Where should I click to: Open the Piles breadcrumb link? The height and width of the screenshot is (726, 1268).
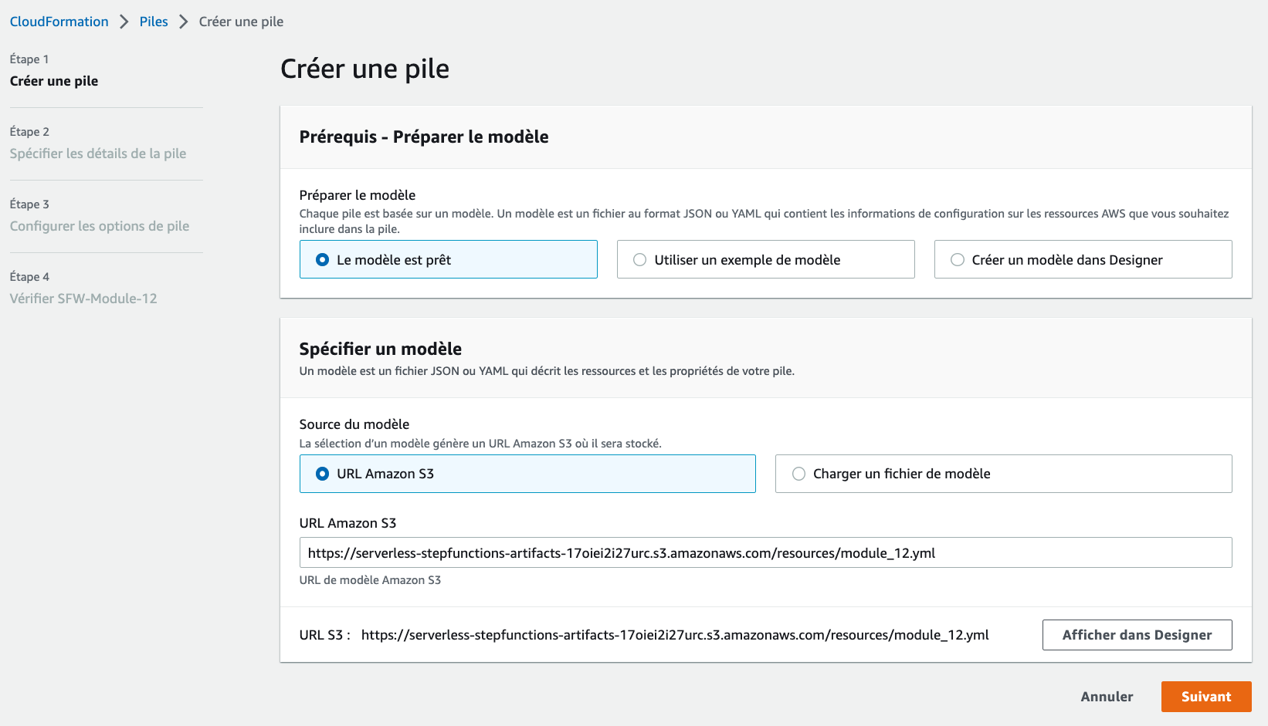click(154, 22)
